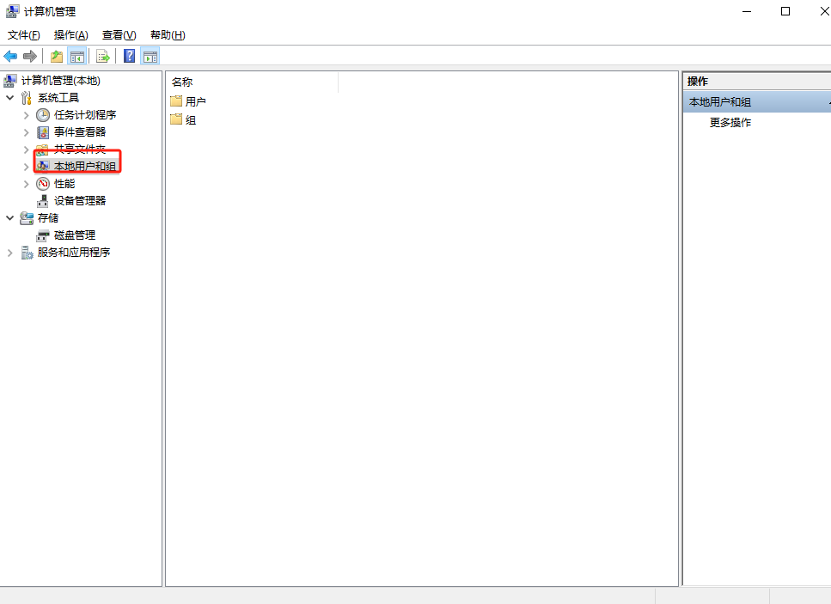Click the Disk Management icon
The image size is (831, 604).
pyautogui.click(x=42, y=235)
